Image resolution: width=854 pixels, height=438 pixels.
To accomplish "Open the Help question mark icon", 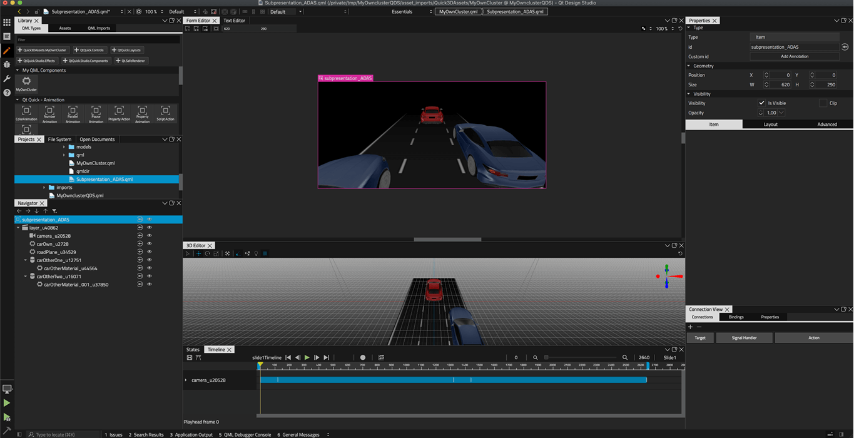I will [7, 93].
